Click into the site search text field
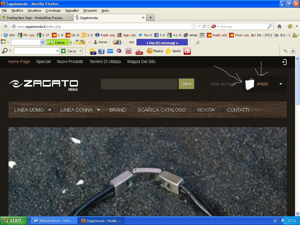Screen dimensions: 300x225 point(139,84)
